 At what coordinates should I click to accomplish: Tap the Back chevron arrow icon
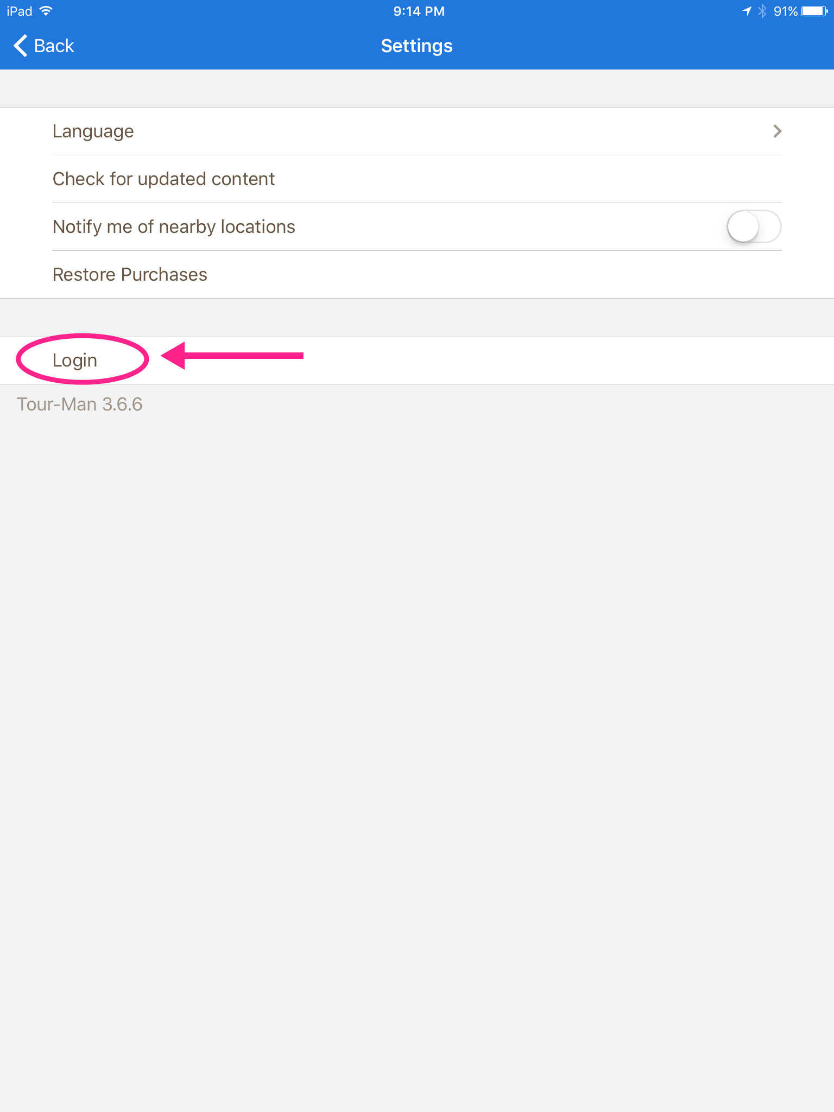tap(21, 46)
